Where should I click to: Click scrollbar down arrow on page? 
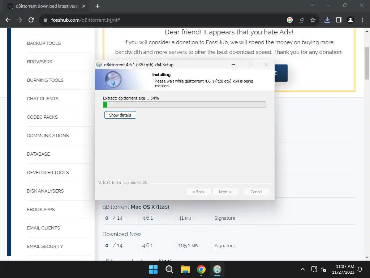367,257
